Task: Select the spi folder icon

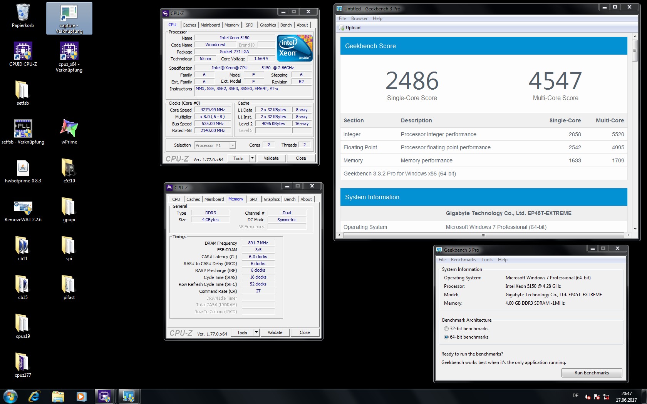Action: [69, 249]
